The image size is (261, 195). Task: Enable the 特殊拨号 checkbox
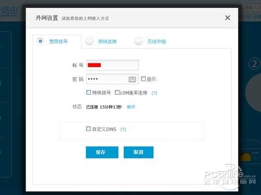point(89,92)
